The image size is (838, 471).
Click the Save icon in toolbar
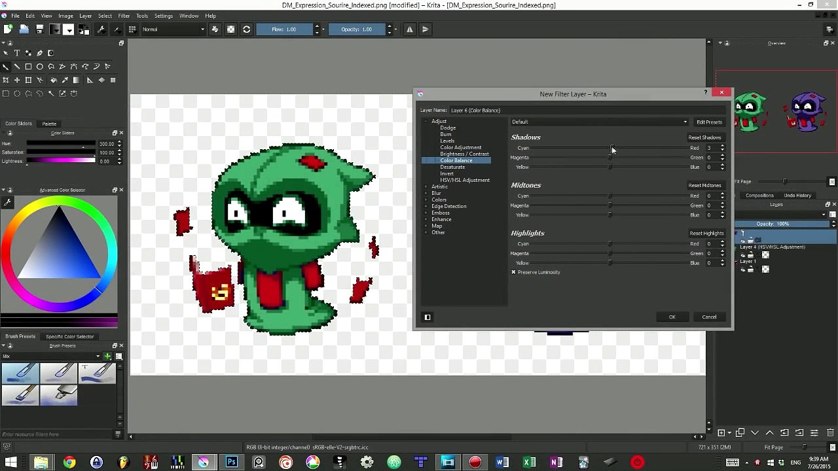39,29
